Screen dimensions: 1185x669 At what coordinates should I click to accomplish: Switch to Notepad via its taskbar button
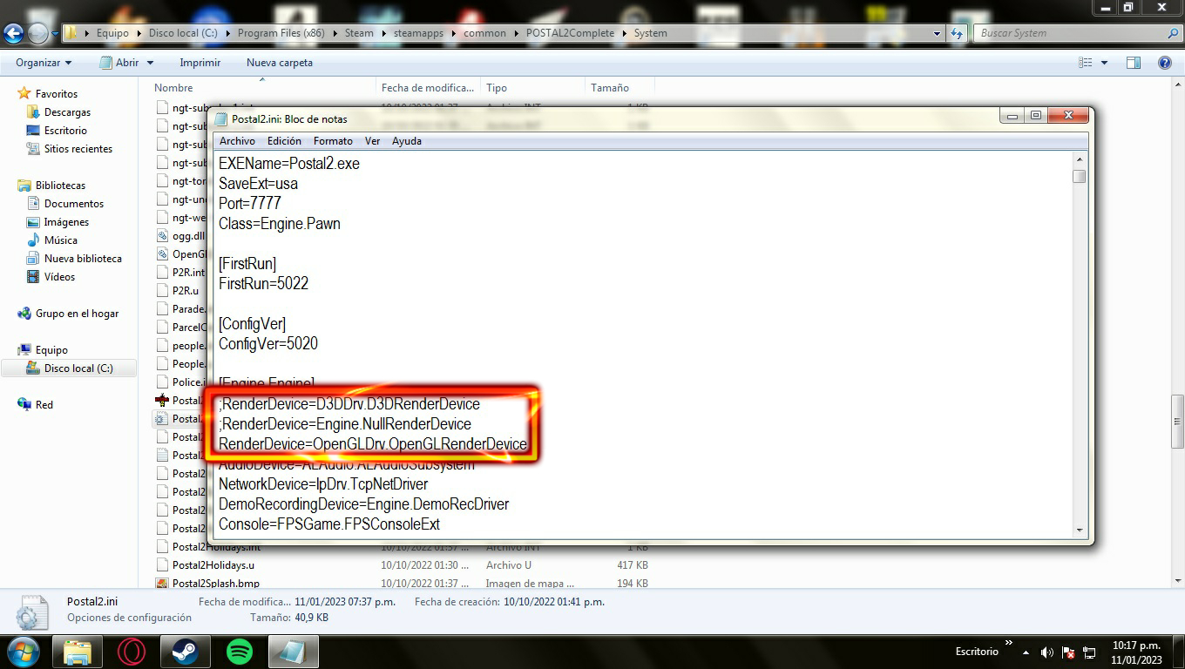pos(293,652)
